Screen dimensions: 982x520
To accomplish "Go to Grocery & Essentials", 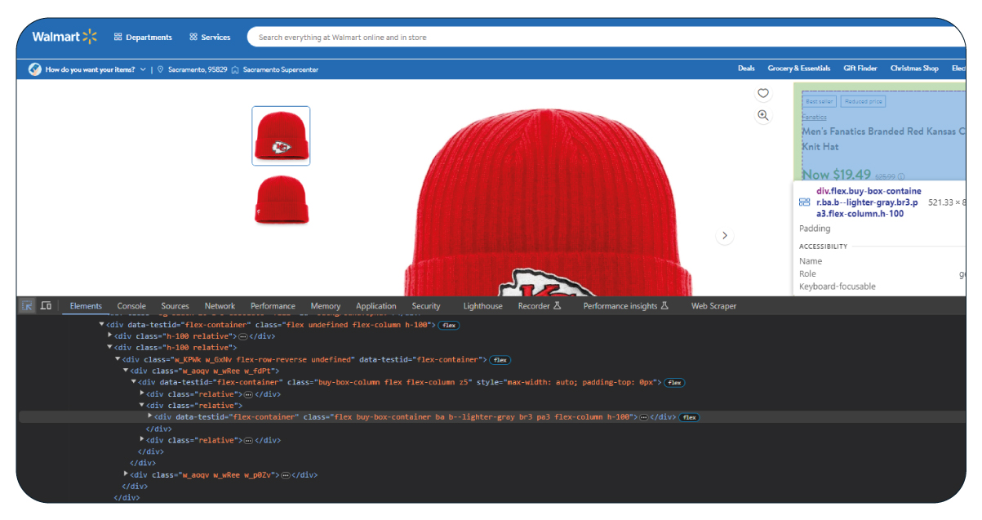I will pyautogui.click(x=799, y=69).
